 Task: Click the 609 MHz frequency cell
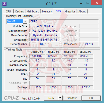pyautogui.click(x=37, y=56)
